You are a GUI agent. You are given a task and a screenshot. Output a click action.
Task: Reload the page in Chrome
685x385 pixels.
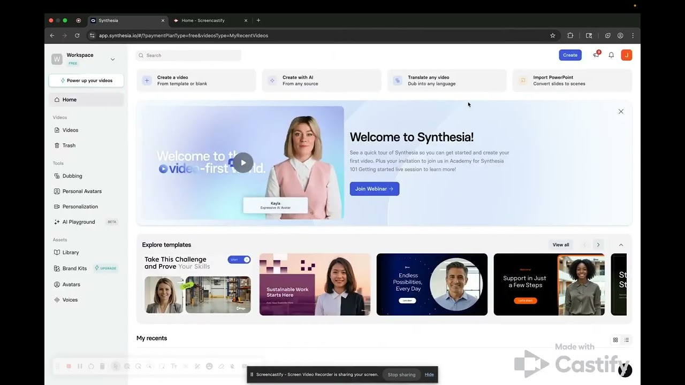pos(77,35)
